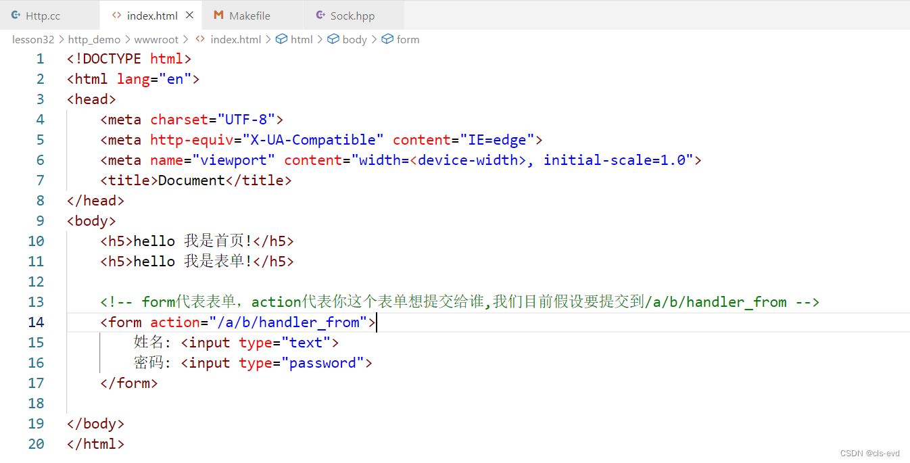910x463 pixels.
Task: Click the body breadcrumb symbol label
Action: (x=354, y=39)
